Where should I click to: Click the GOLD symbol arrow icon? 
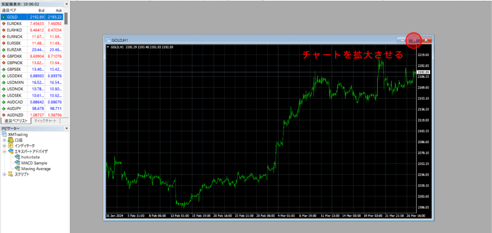point(3,17)
